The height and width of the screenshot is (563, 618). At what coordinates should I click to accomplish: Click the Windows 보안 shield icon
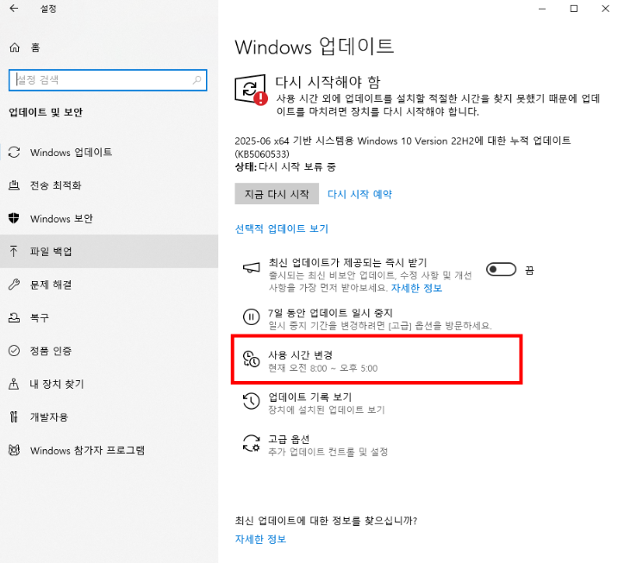(x=14, y=218)
